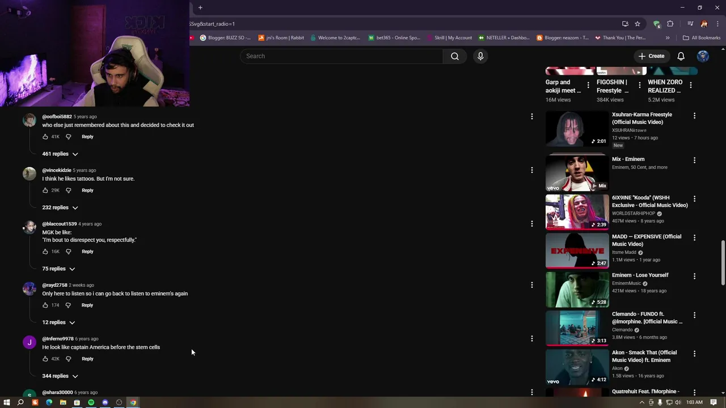Open options for MADD EXPENSIVE video

694,237
